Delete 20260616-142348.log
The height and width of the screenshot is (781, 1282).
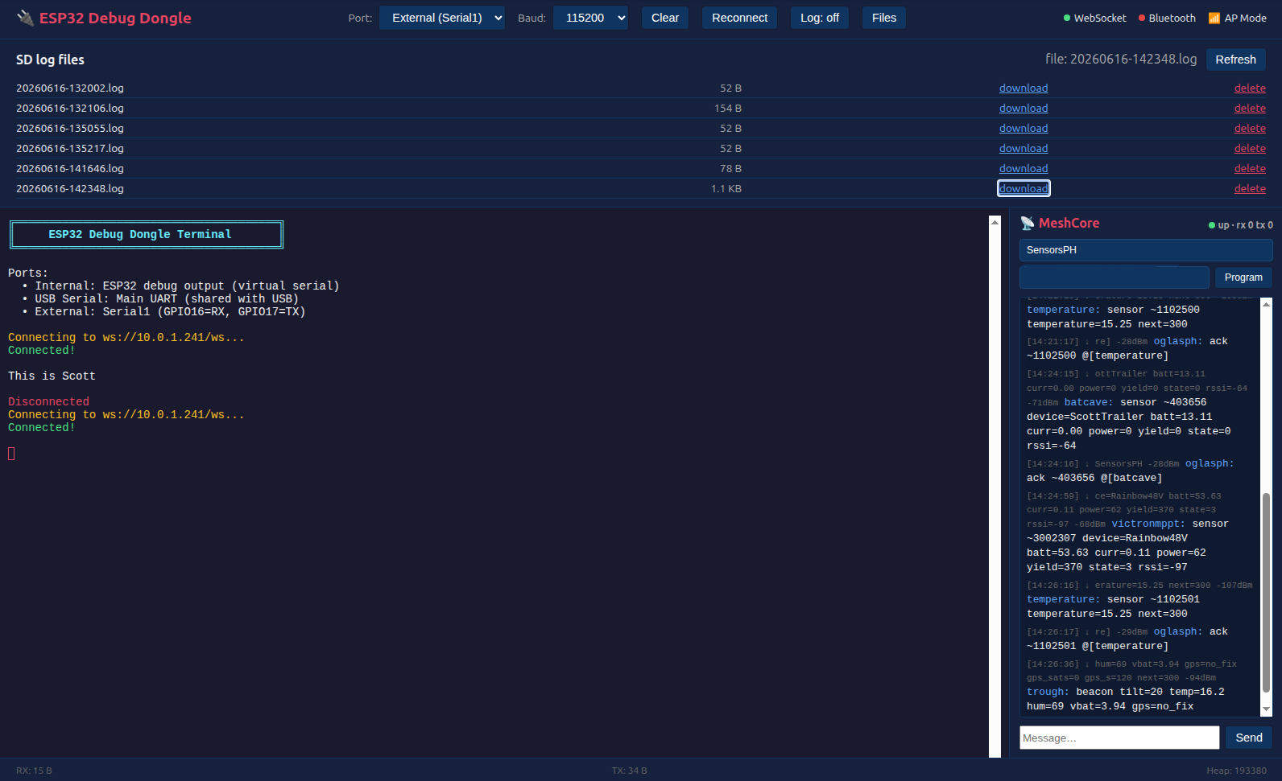(x=1250, y=189)
